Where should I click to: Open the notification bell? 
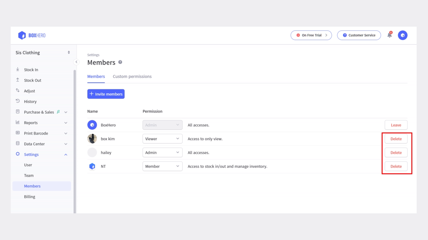click(389, 35)
